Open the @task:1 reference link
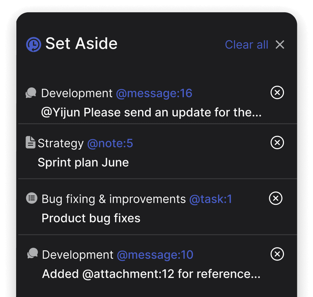 coord(210,199)
